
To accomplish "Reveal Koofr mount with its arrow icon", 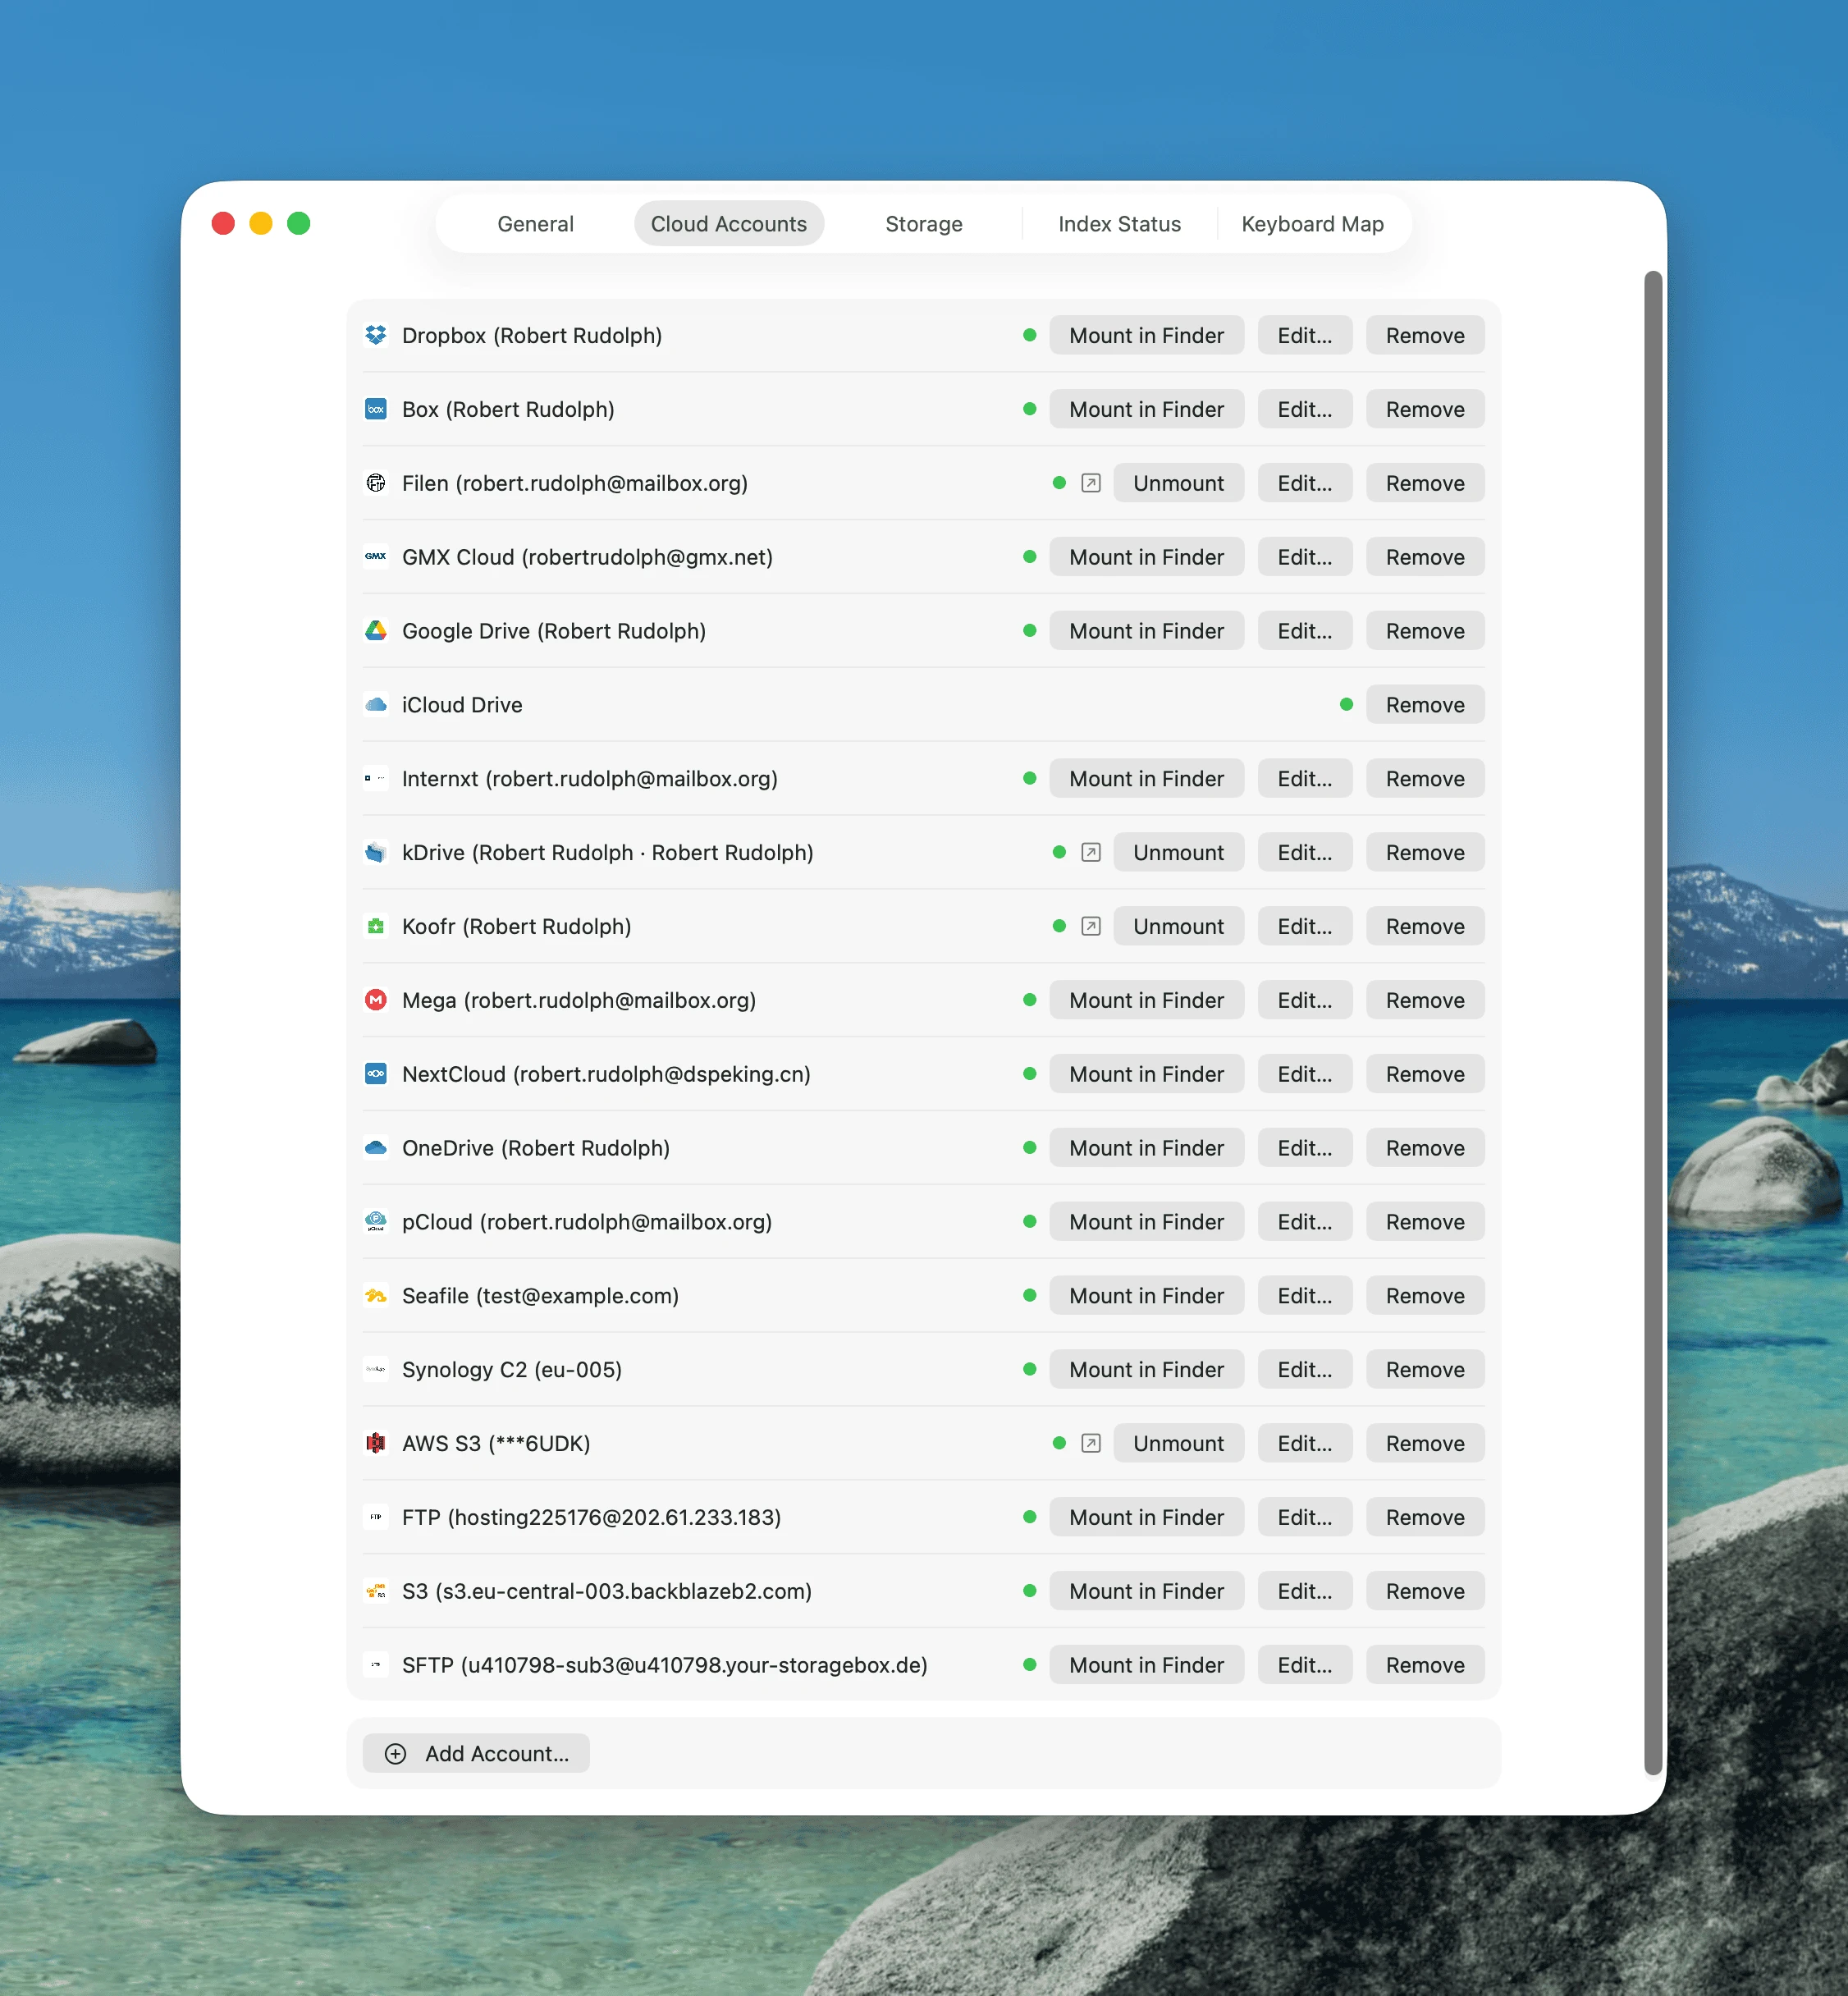I will [1091, 926].
